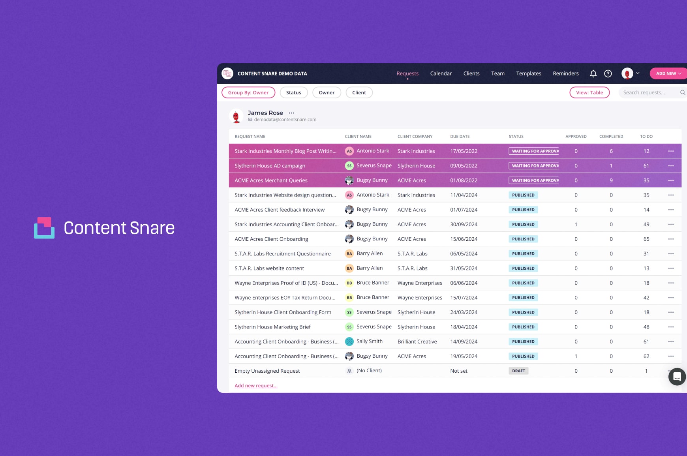687x456 pixels.
Task: Open row menu for Slytherin House Client Onboarding Form
Action: point(671,312)
